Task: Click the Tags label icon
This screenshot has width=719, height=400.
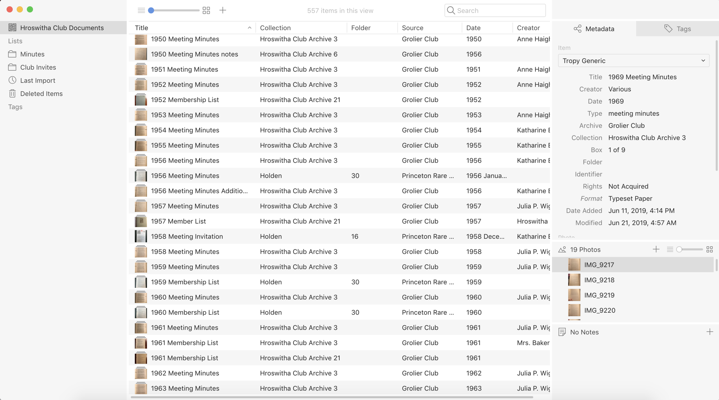Action: tap(668, 29)
